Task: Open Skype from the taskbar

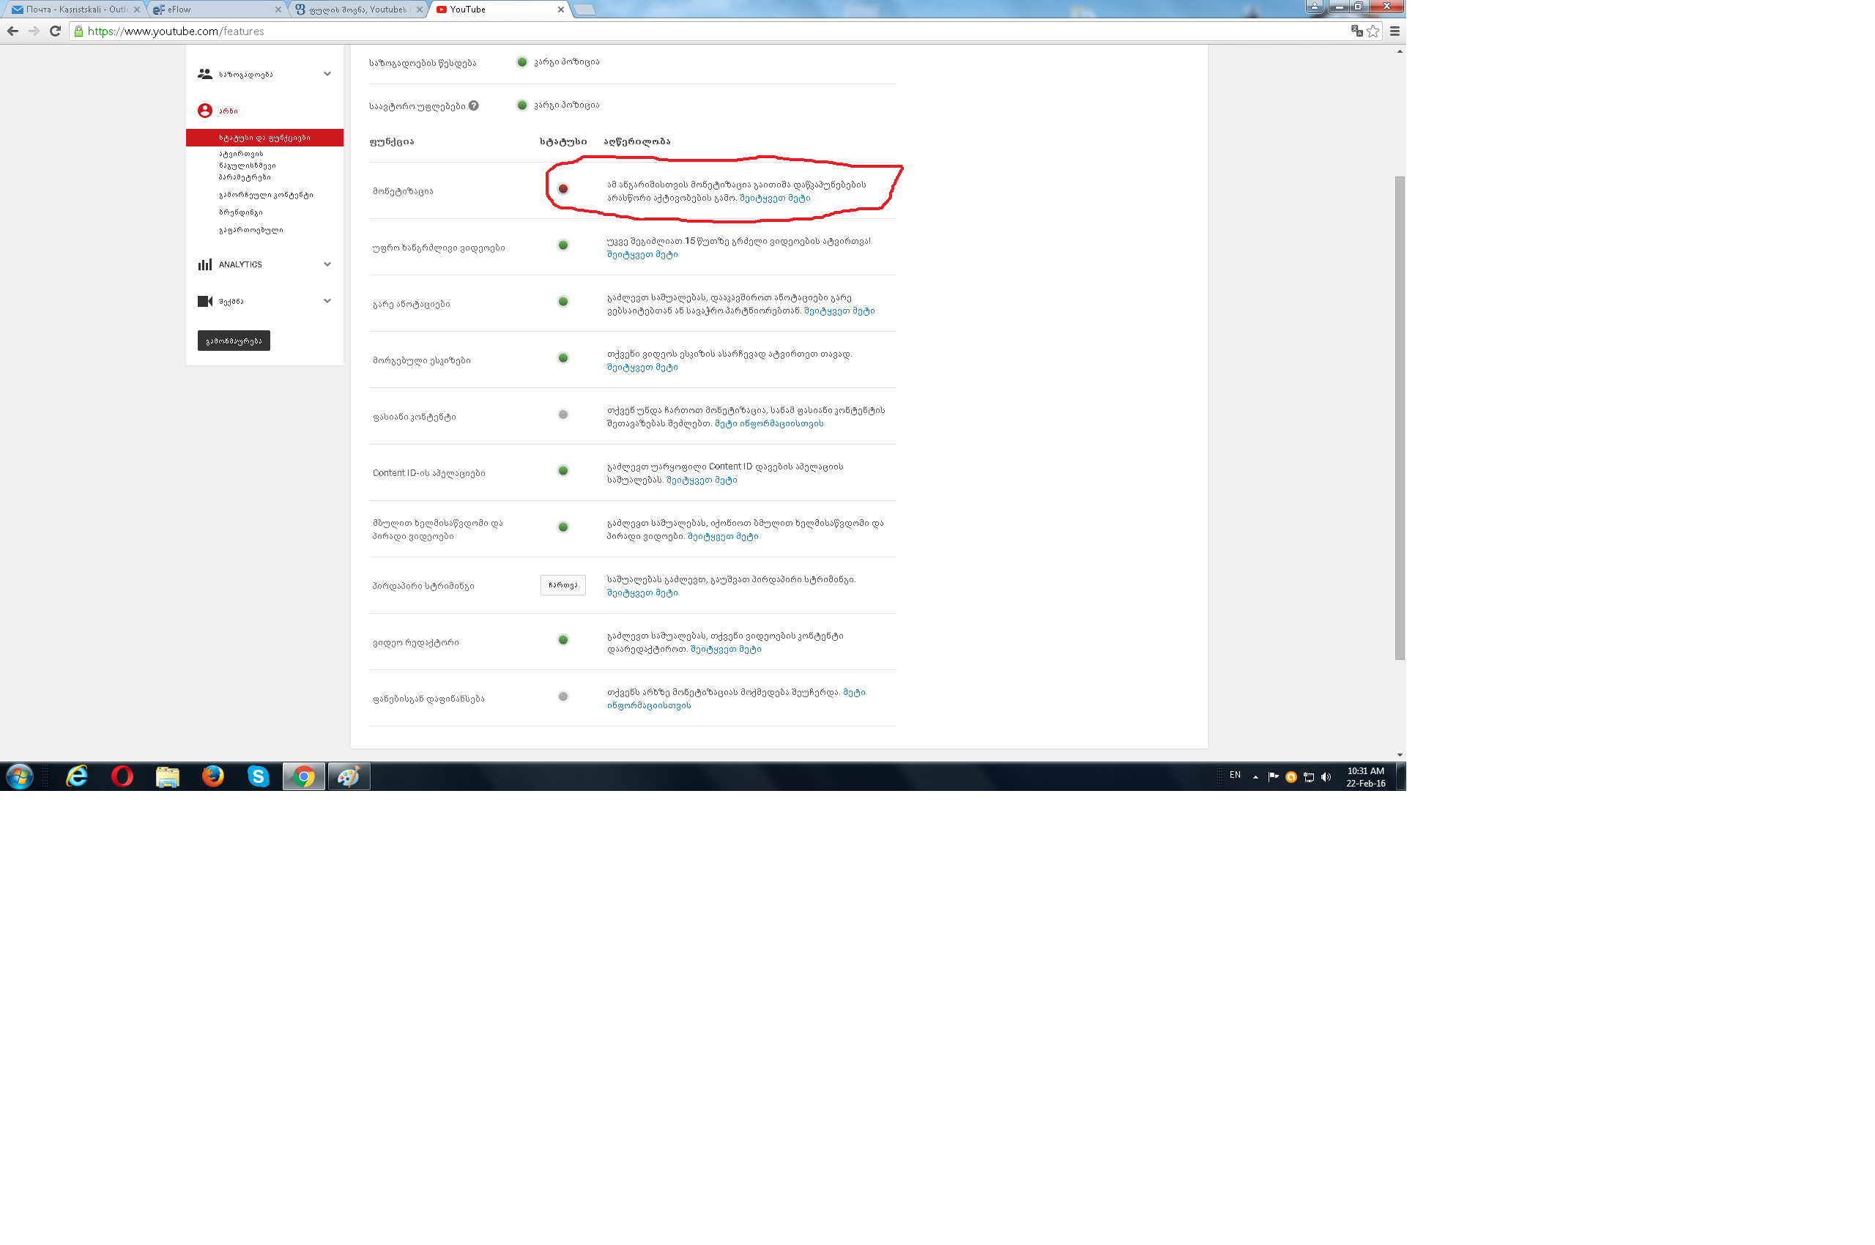Action: (258, 776)
